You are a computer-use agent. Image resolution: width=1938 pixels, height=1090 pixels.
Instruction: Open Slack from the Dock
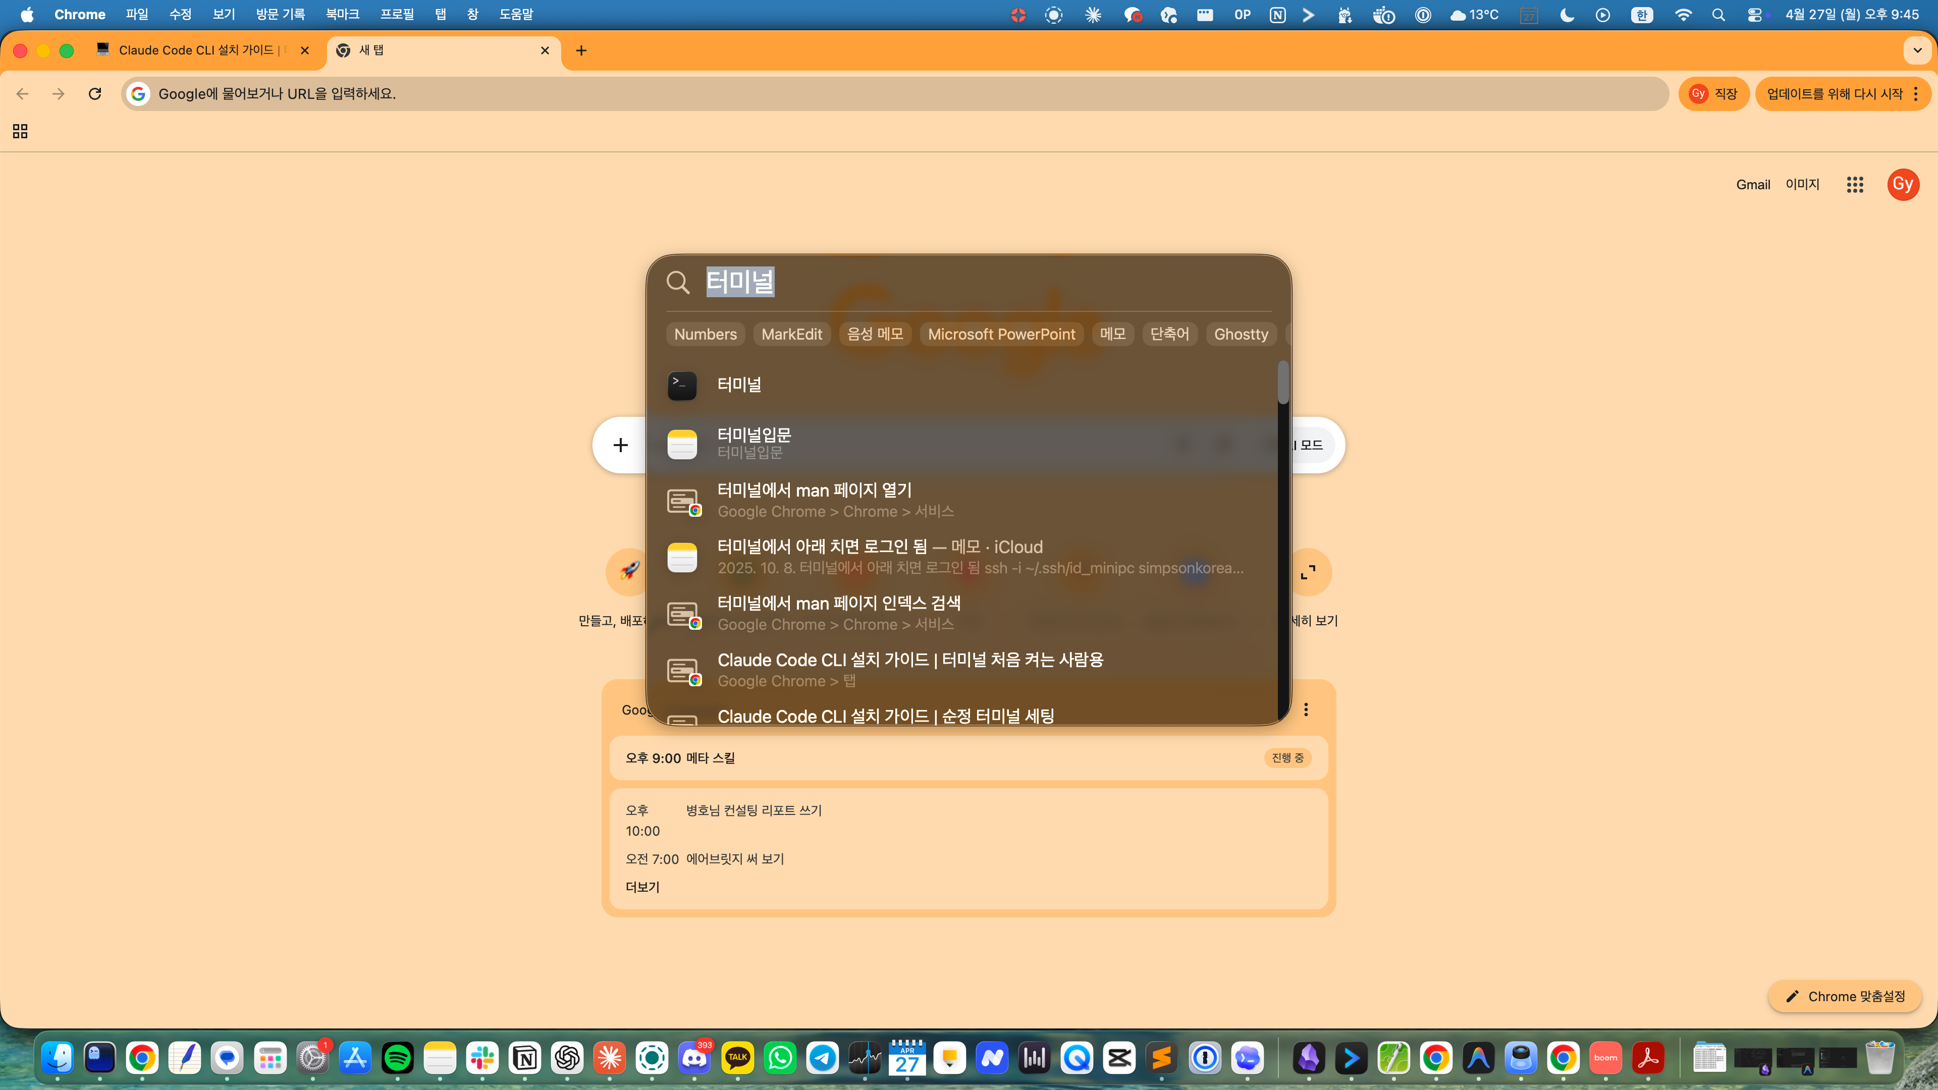(x=482, y=1058)
